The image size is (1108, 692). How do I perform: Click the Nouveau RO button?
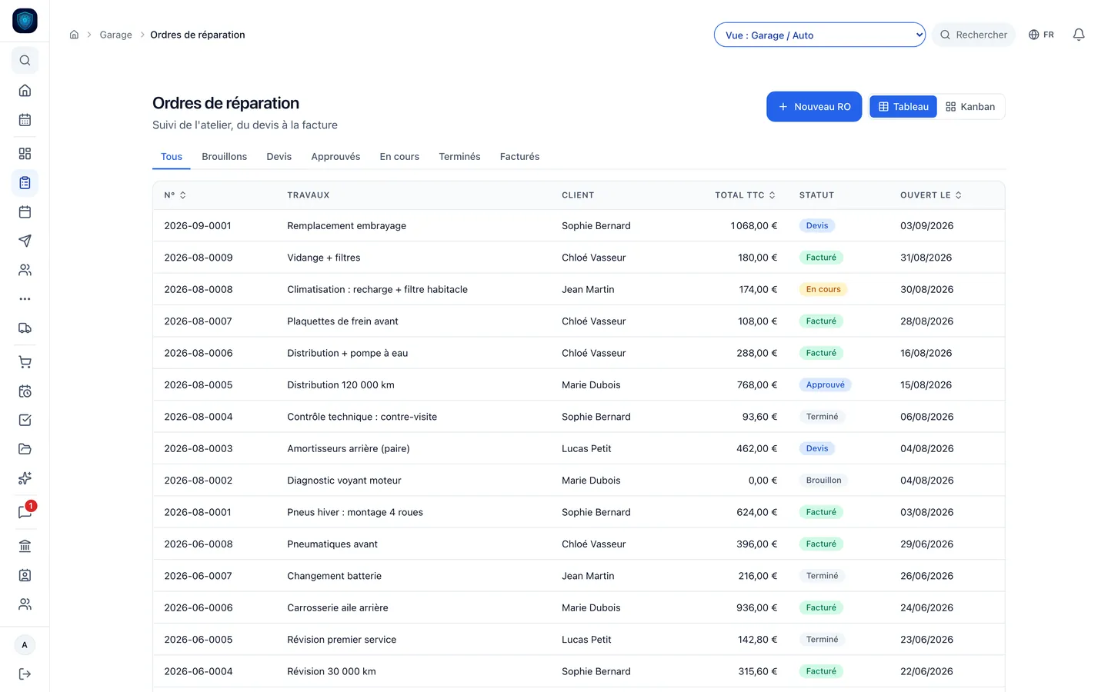click(814, 107)
